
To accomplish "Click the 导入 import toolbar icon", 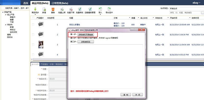I will [x=100, y=9].
